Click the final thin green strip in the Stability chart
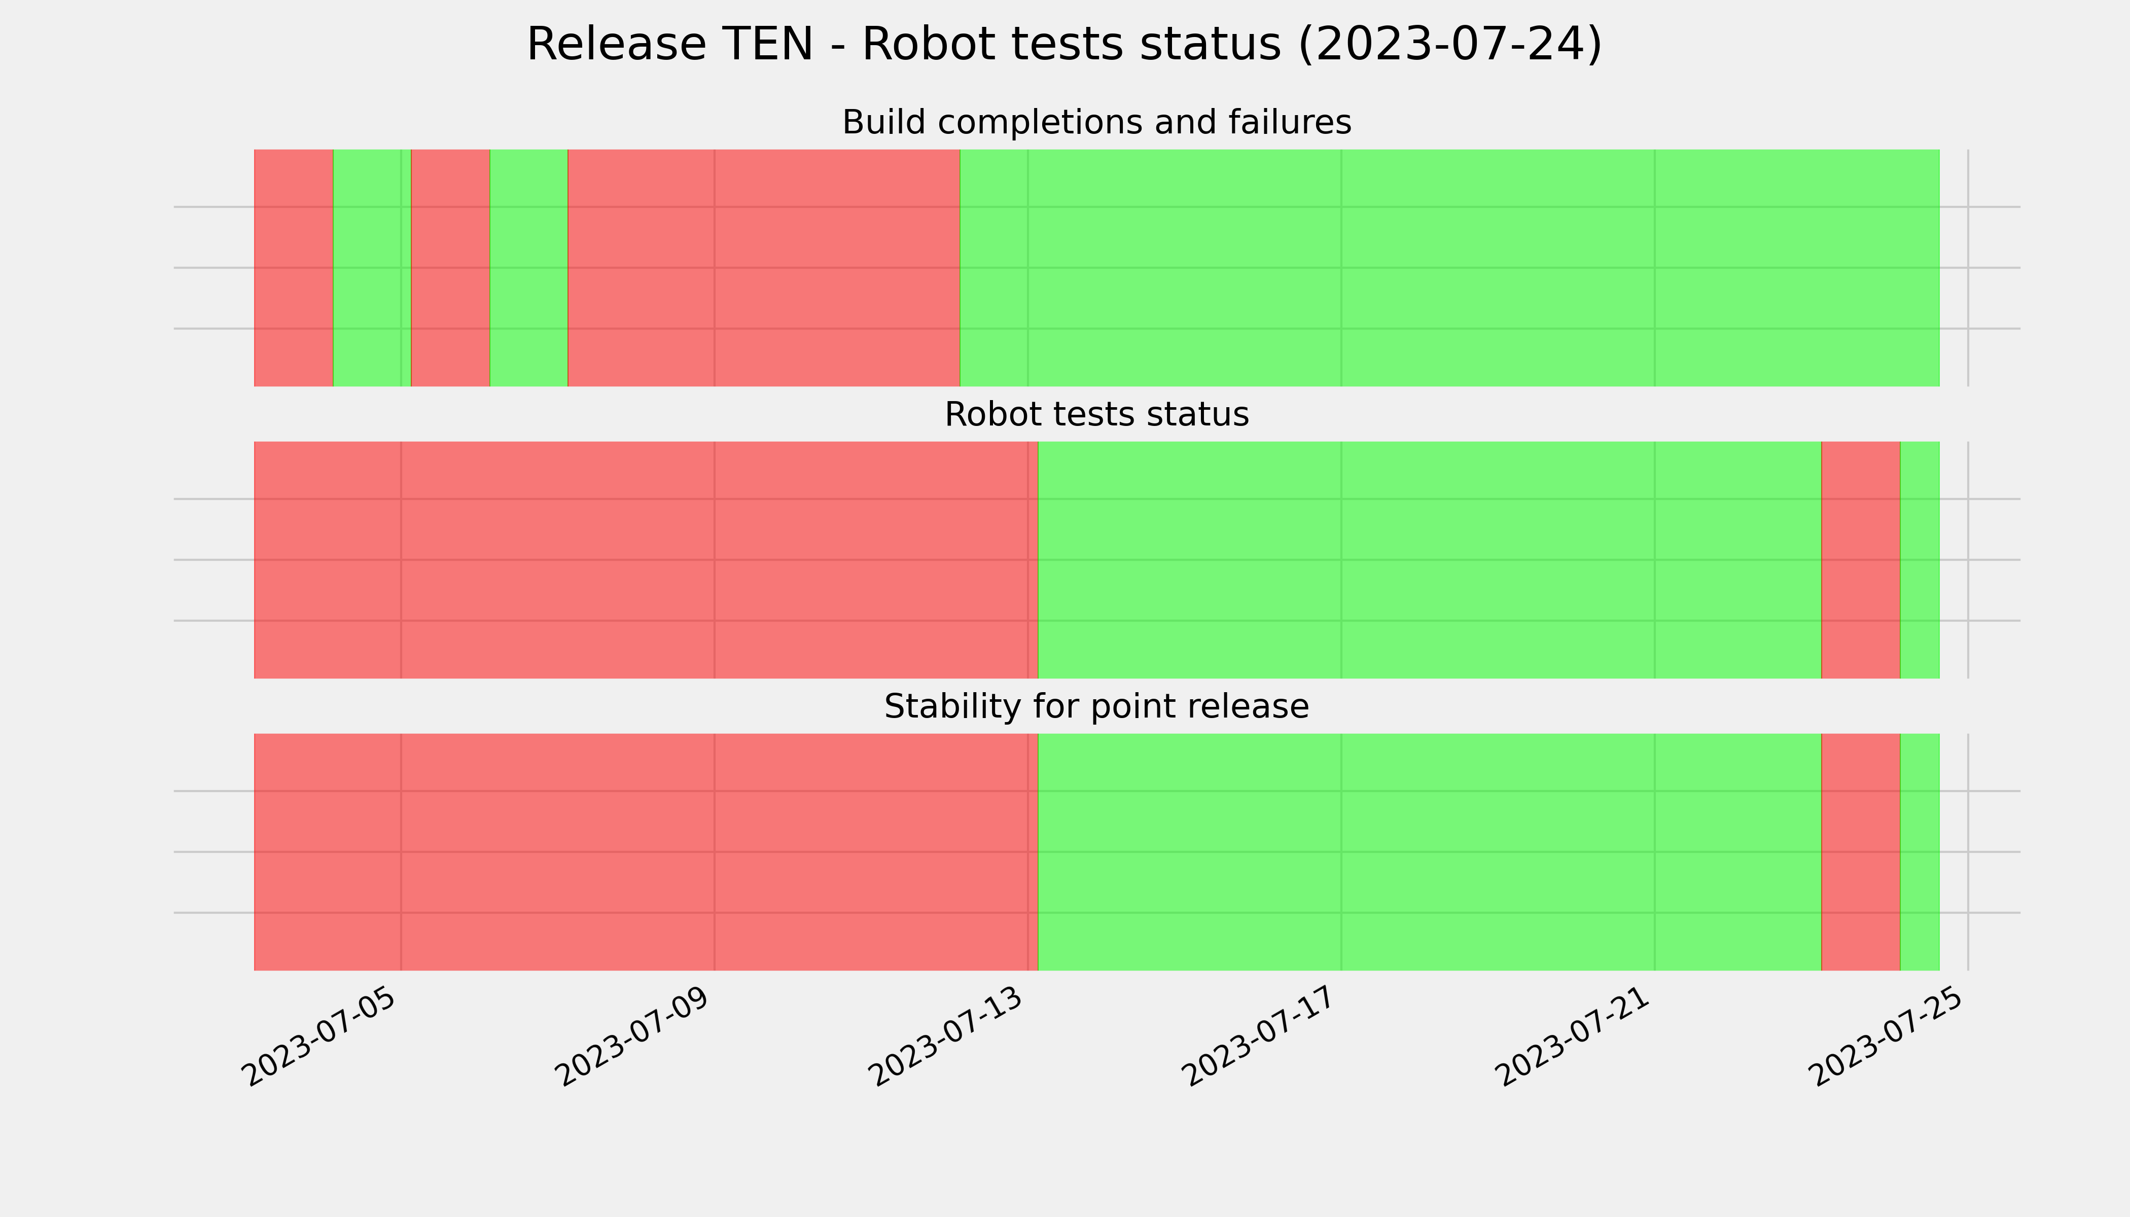 click(1920, 852)
